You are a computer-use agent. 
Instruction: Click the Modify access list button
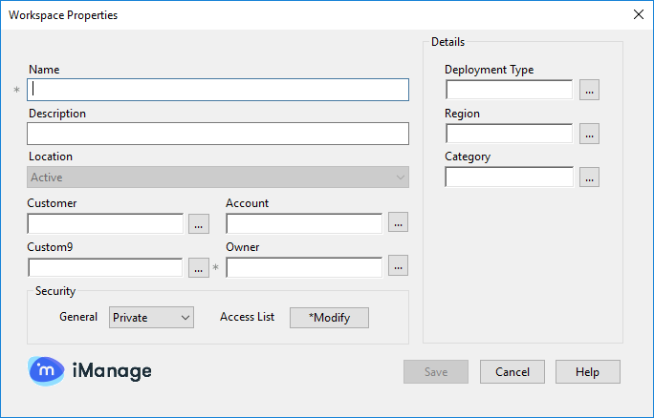(329, 318)
